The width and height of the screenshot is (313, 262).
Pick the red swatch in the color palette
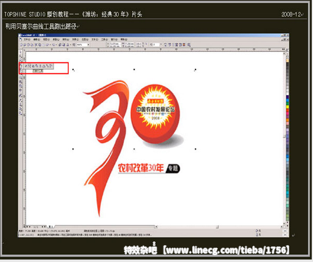pos(287,110)
